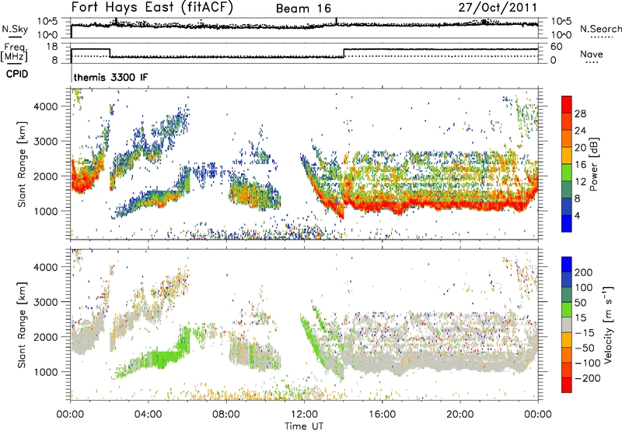Click the 'Fort Hays East (fitACF)' title
The image size is (622, 431).
pyautogui.click(x=152, y=8)
